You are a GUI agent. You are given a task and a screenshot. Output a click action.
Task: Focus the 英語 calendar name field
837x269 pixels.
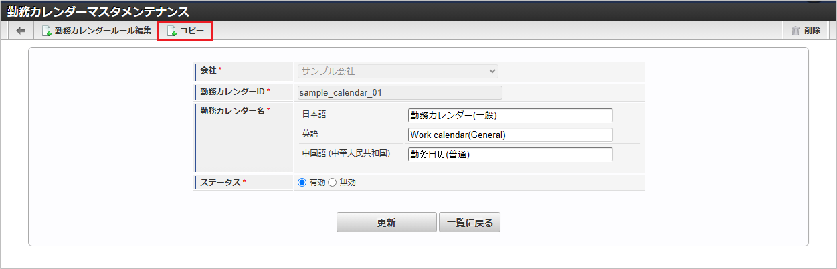pyautogui.click(x=510, y=135)
